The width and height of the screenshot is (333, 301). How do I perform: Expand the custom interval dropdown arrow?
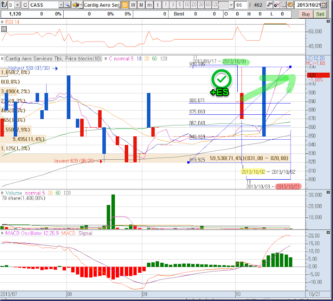click(231, 5)
